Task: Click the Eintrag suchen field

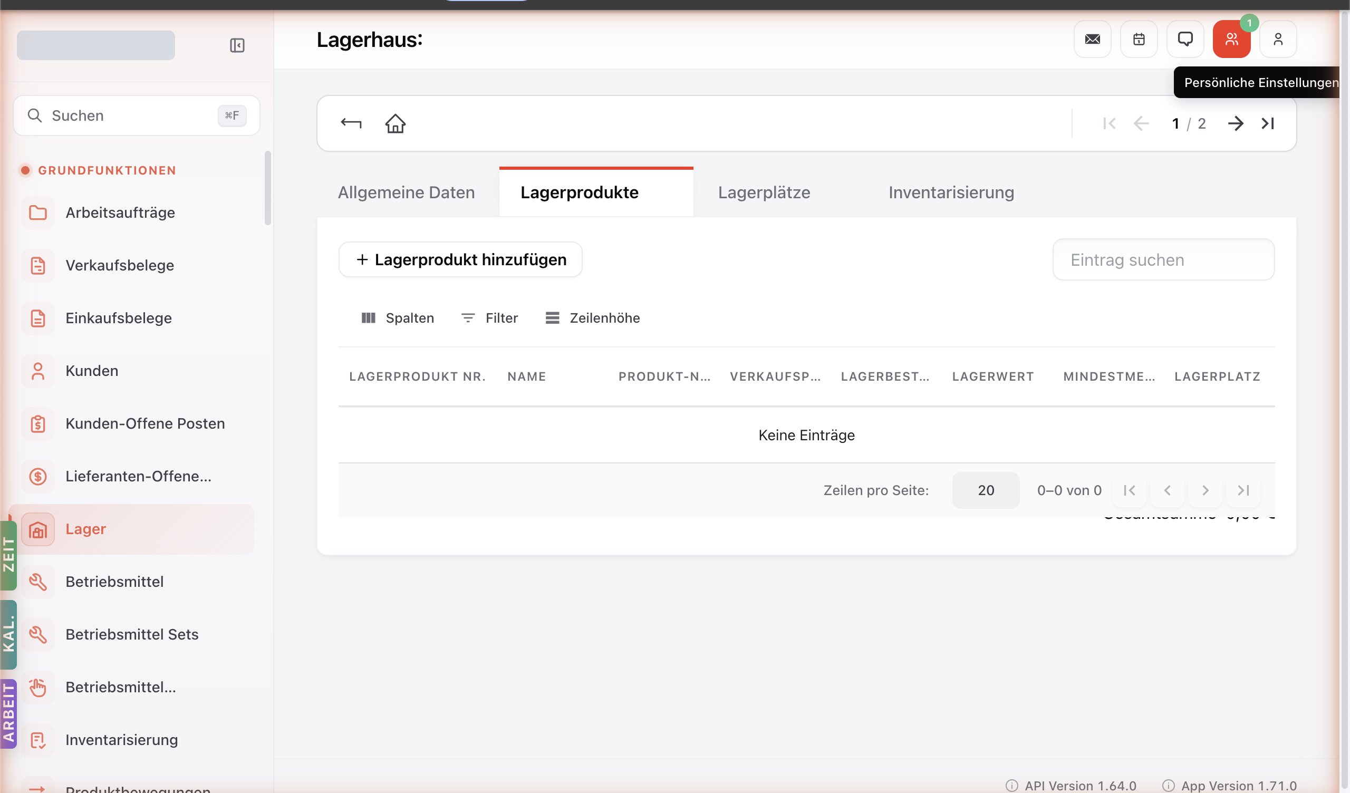Action: coord(1163,259)
